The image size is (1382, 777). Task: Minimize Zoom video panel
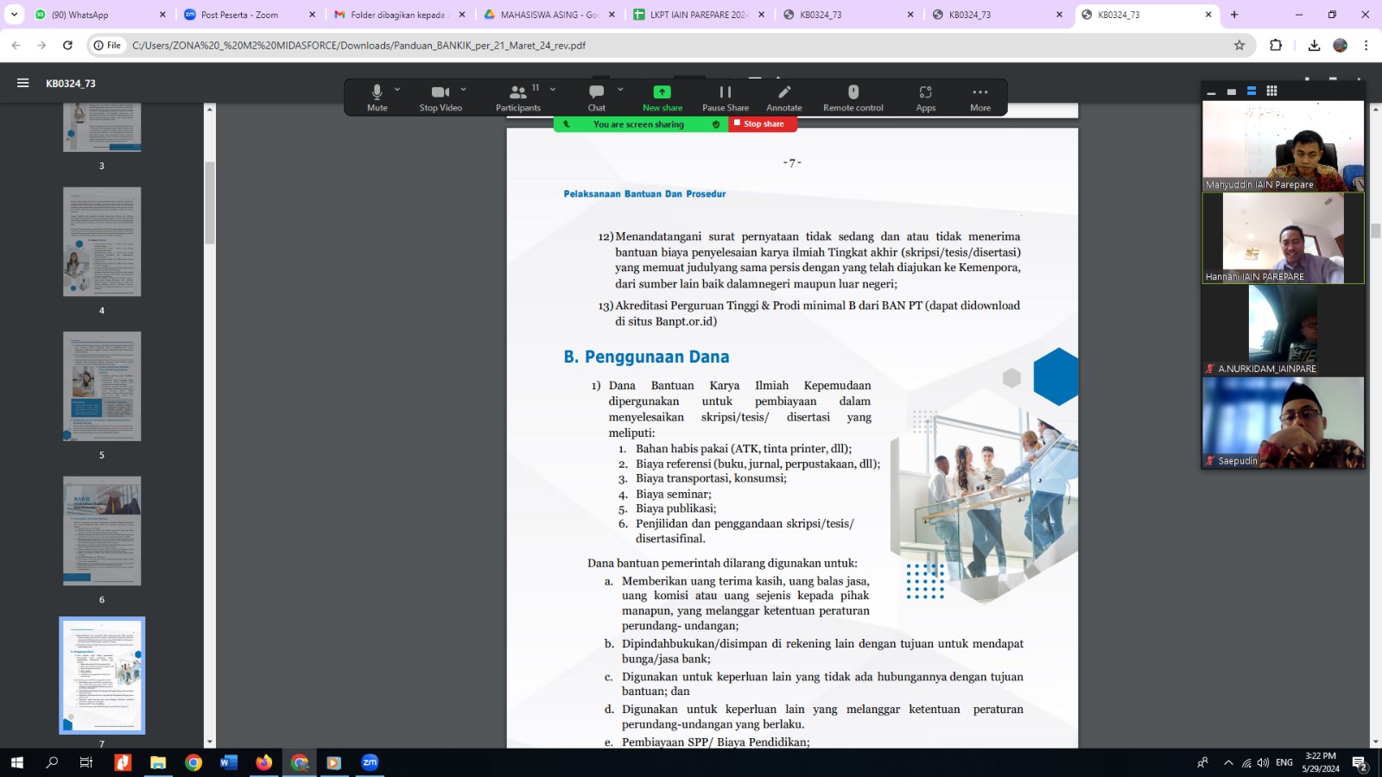coord(1211,92)
